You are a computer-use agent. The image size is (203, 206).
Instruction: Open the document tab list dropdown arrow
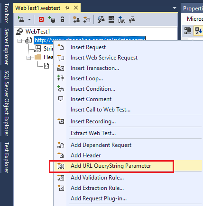pyautogui.click(x=175, y=8)
